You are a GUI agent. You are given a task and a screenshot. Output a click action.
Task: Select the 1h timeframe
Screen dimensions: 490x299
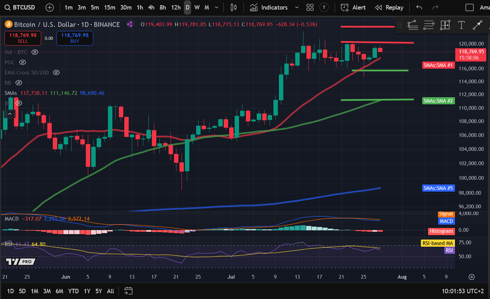140,7
